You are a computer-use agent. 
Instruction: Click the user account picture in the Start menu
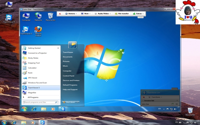(x=72, y=45)
